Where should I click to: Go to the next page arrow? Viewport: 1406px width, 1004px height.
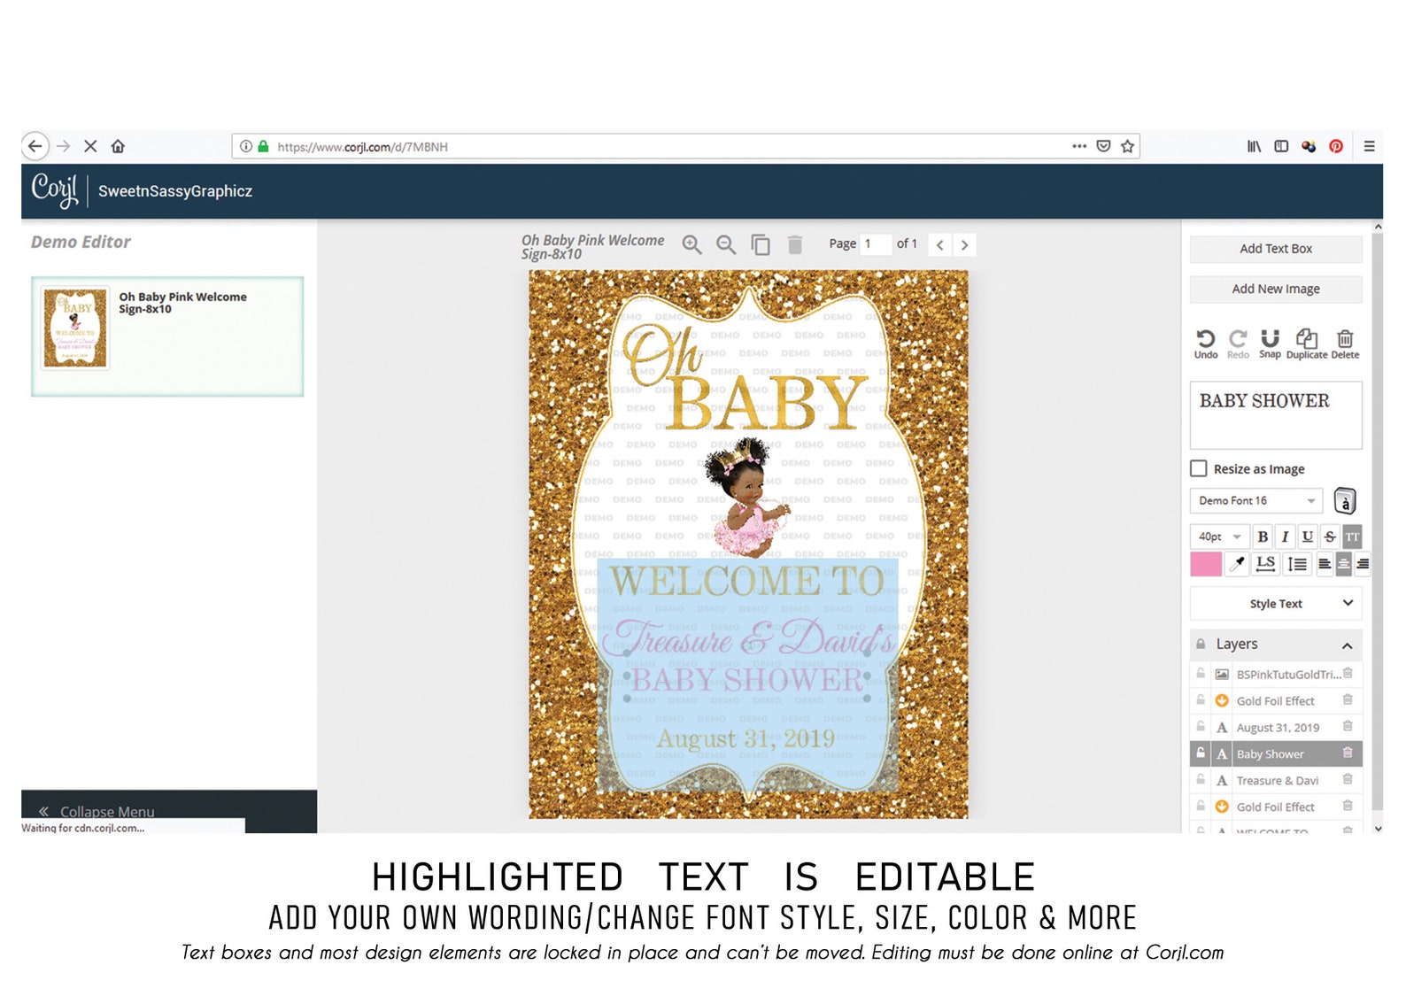[x=965, y=244]
